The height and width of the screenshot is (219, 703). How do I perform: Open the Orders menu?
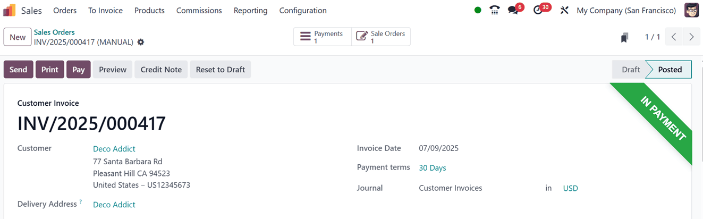65,10
